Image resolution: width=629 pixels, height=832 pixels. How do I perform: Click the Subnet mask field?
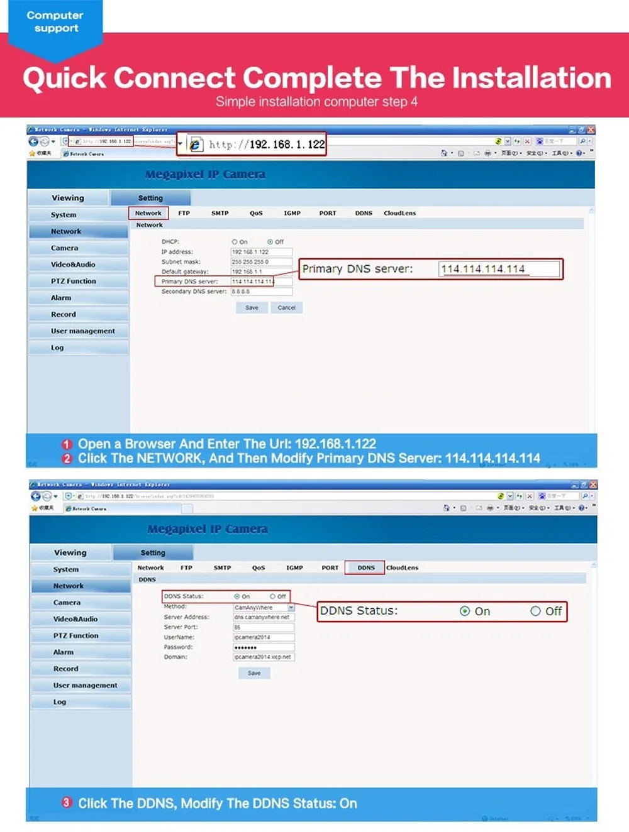click(x=262, y=262)
